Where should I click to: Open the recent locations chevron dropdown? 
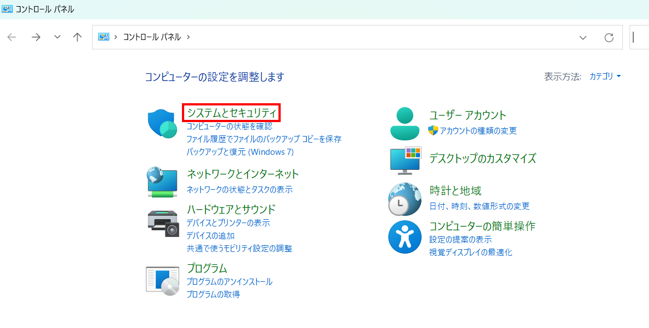(x=58, y=37)
